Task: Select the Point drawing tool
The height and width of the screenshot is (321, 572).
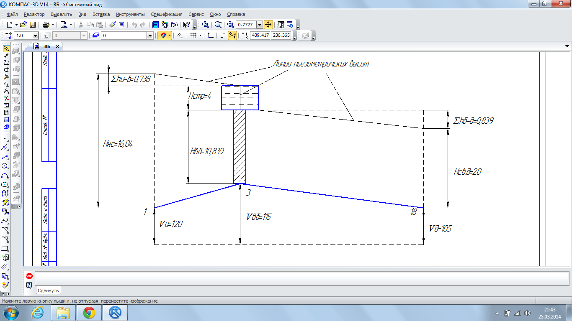Action: (5, 138)
